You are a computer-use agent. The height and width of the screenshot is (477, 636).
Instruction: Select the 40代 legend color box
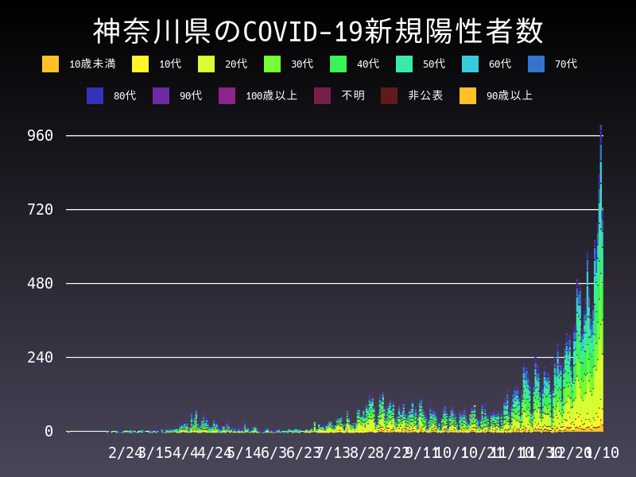point(338,64)
